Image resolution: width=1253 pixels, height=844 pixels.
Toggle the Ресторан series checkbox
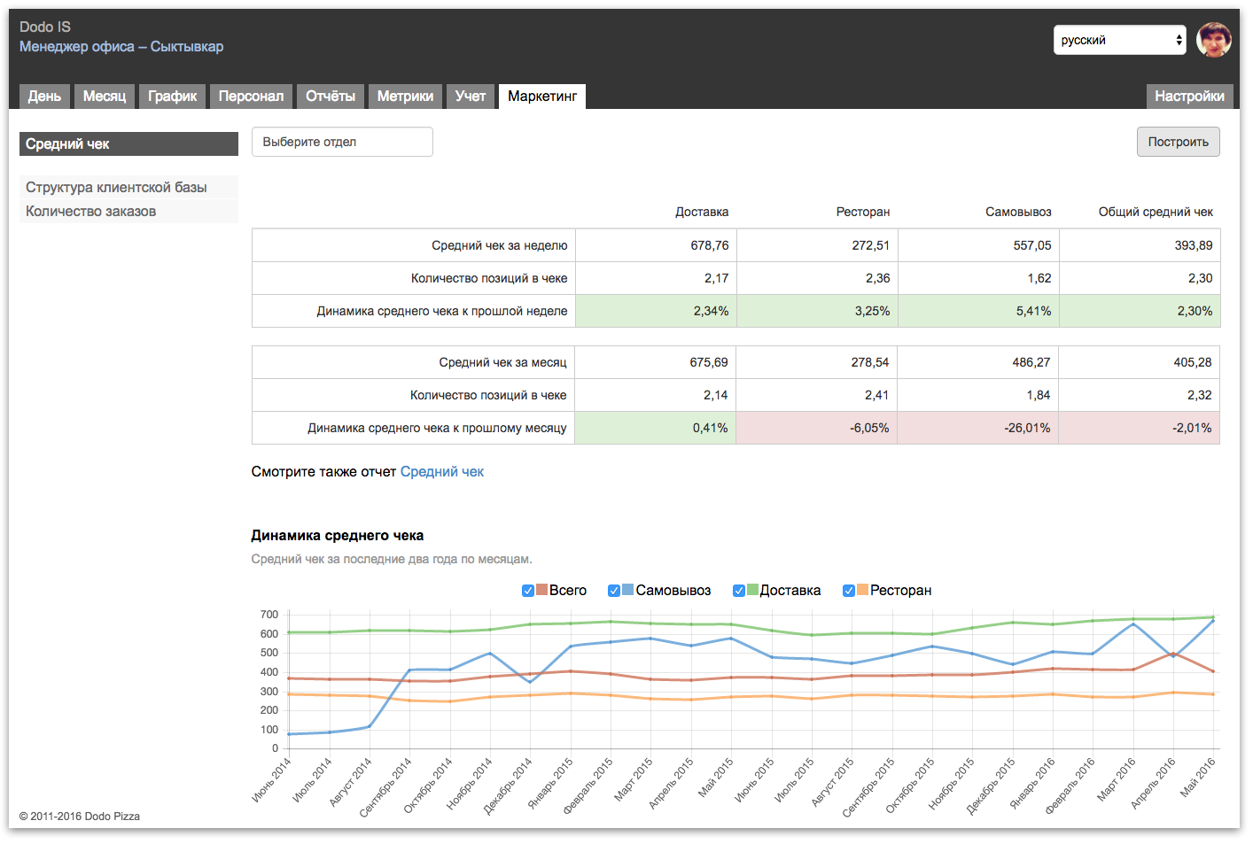849,591
